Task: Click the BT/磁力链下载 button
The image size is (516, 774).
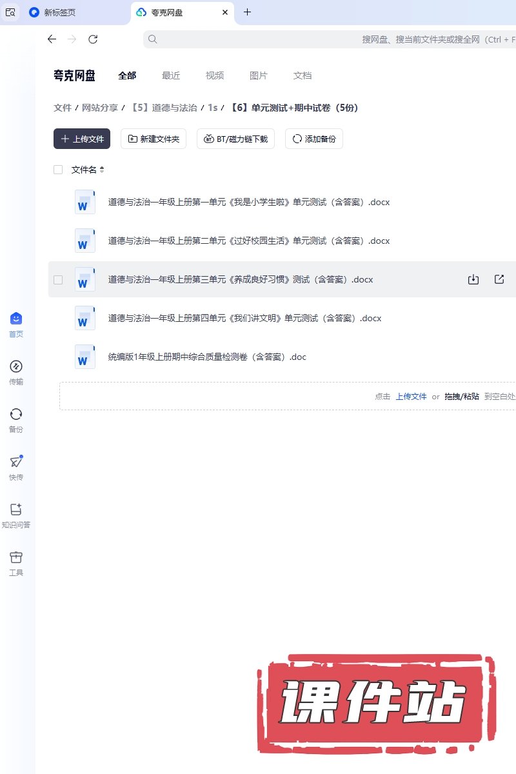Action: [236, 139]
